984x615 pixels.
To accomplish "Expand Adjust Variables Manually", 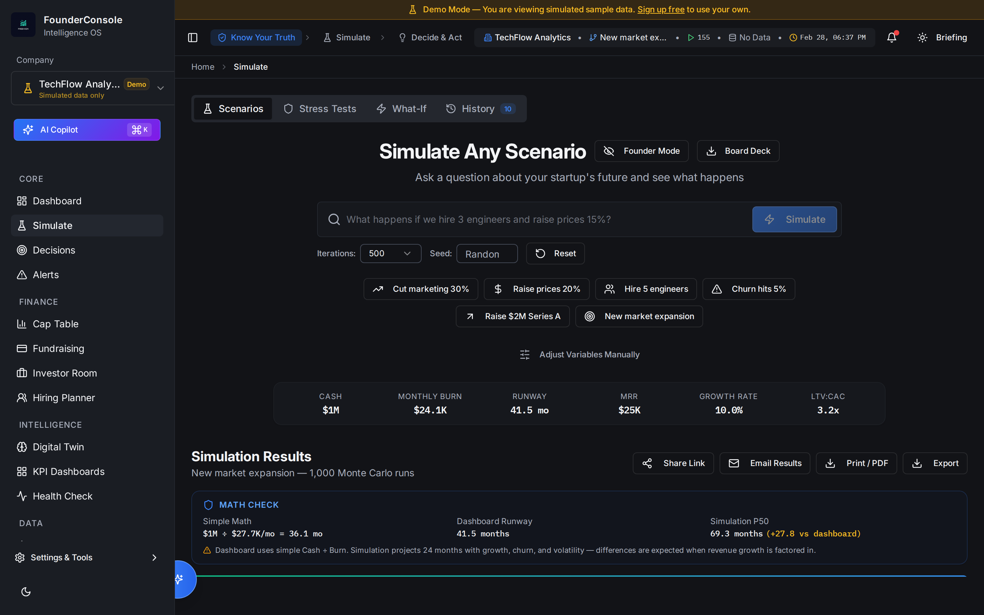I will (579, 355).
